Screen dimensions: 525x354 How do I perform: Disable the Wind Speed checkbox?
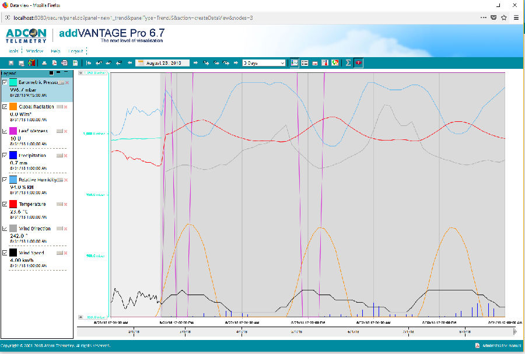point(5,253)
